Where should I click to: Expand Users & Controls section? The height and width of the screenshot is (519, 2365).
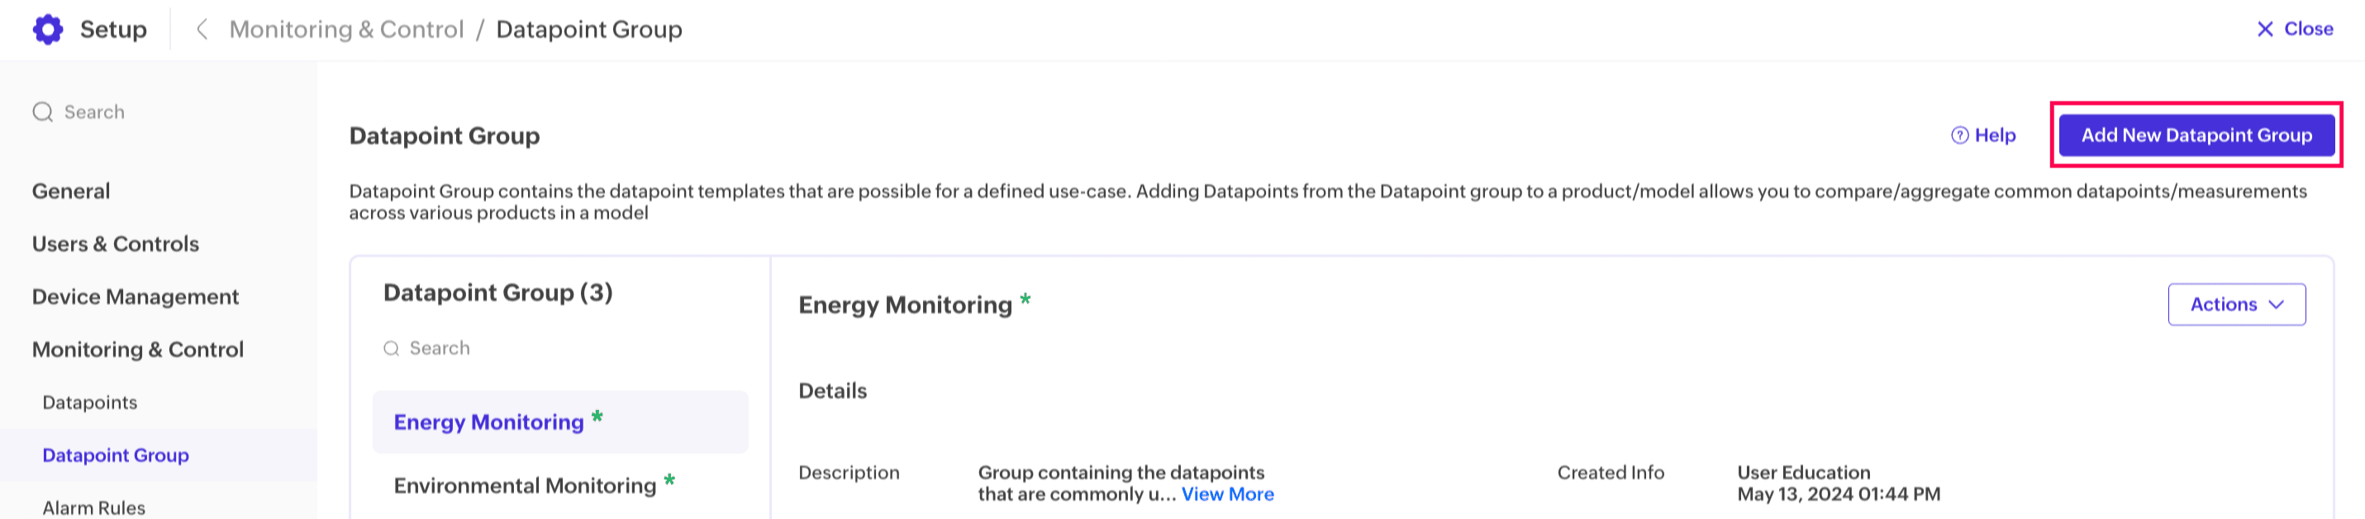[115, 244]
